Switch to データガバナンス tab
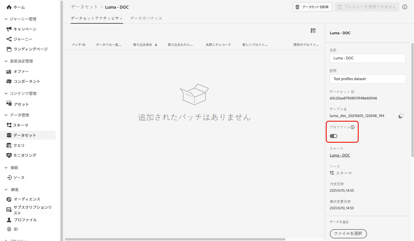Viewport: 414px width, 241px height. pyautogui.click(x=146, y=18)
